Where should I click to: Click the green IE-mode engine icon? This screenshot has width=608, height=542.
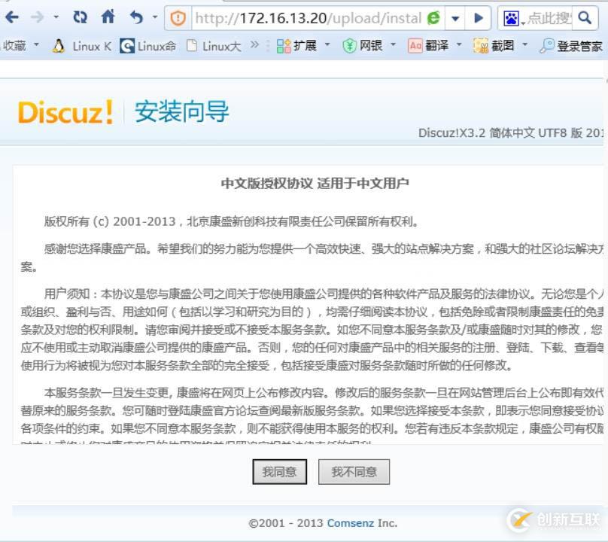pos(433,18)
